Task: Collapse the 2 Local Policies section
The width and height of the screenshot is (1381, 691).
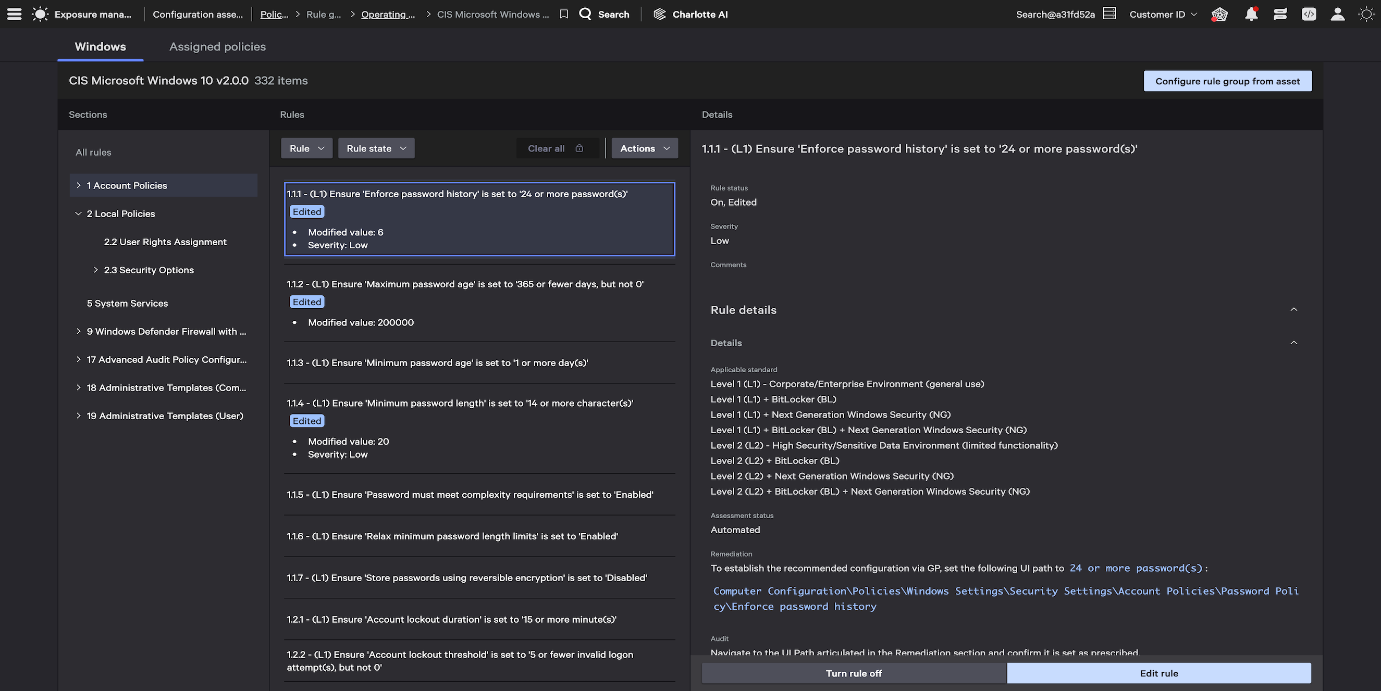Action: [78, 213]
